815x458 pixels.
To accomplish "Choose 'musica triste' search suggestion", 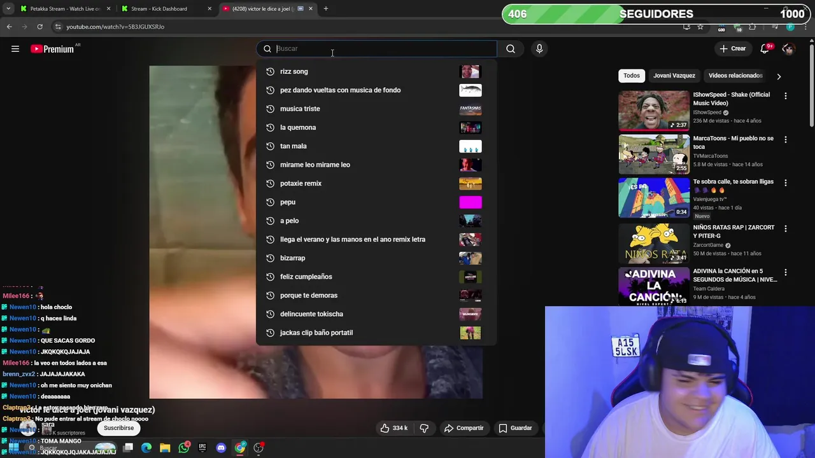I will point(376,109).
